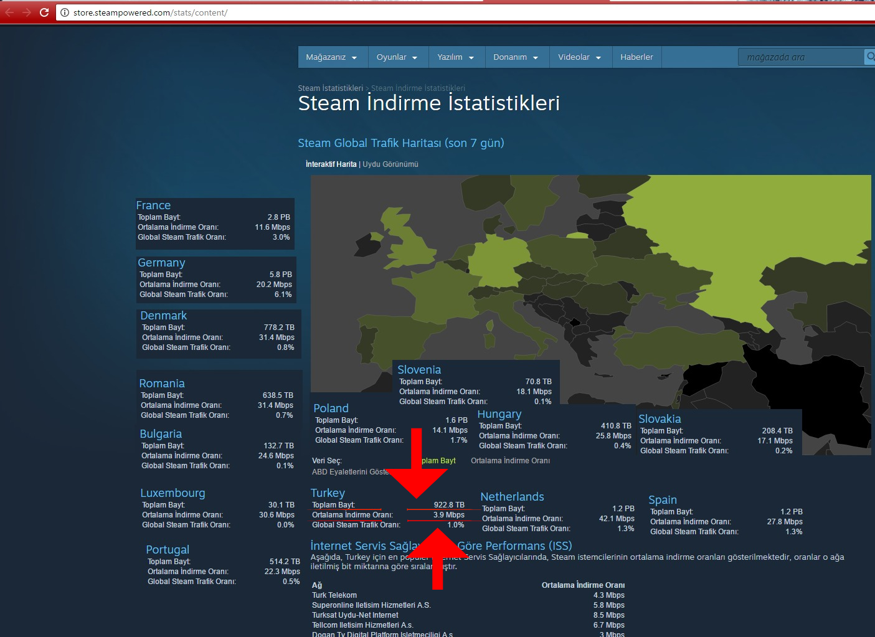Click the Steam Global Trafik Haritası heading
Viewport: 875px width, 637px height.
click(x=401, y=143)
